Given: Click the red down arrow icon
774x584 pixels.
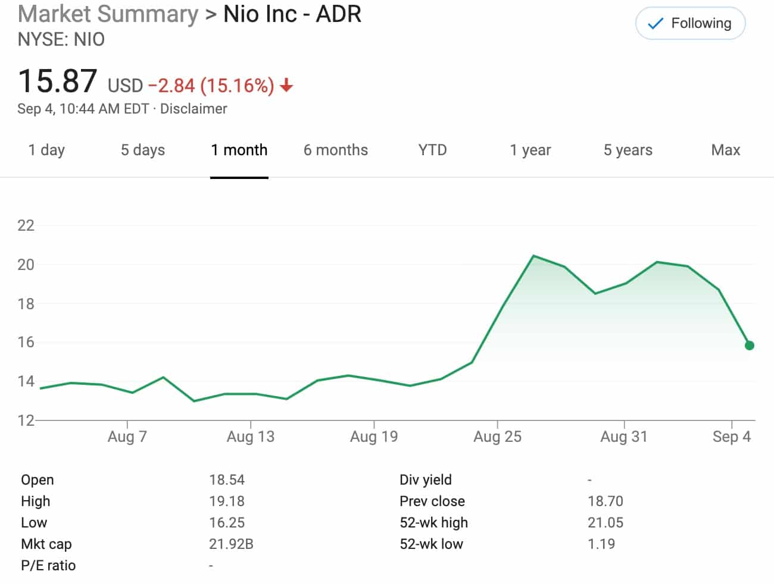Looking at the screenshot, I should (x=286, y=86).
